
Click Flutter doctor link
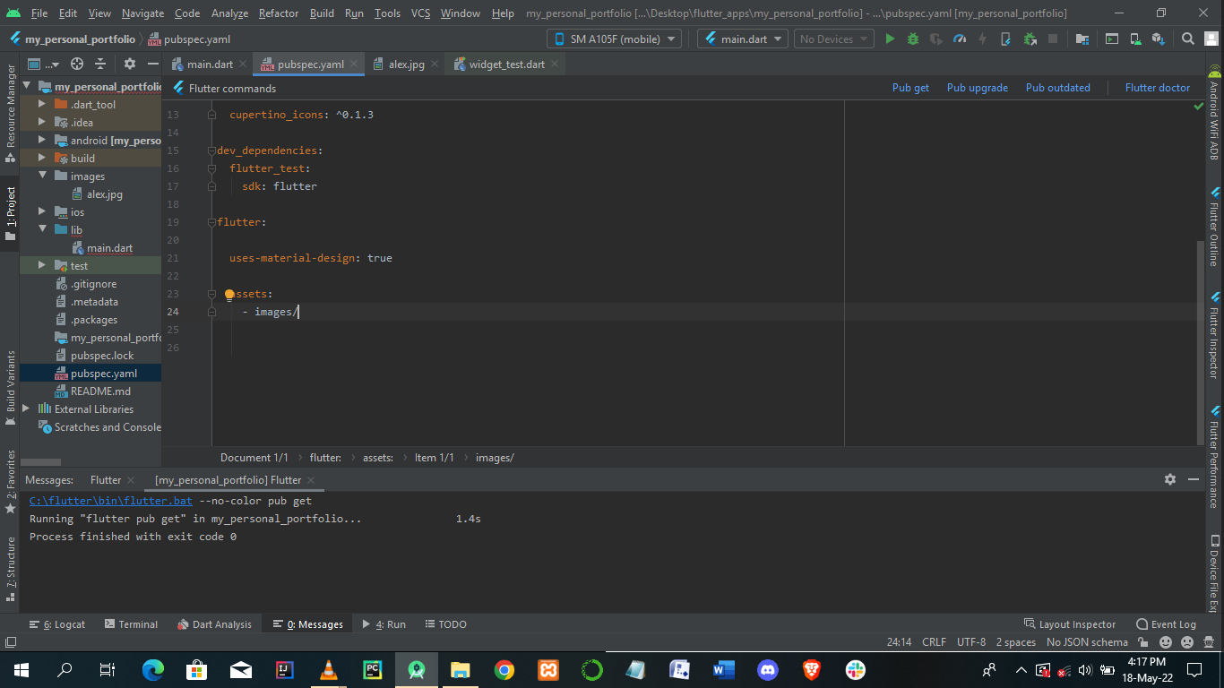[1158, 88]
